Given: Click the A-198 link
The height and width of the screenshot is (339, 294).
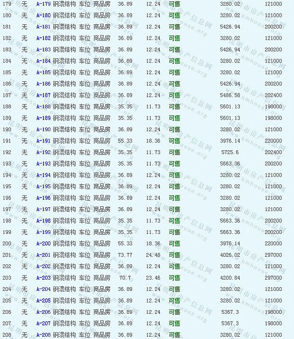Looking at the screenshot, I should (x=43, y=221).
